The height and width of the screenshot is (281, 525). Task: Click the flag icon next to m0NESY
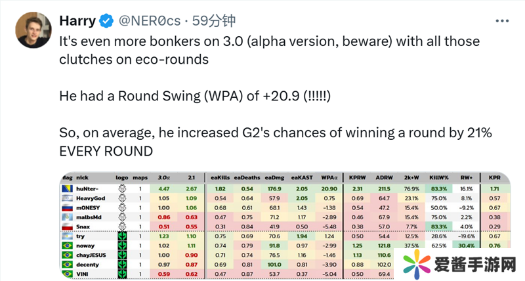point(67,207)
